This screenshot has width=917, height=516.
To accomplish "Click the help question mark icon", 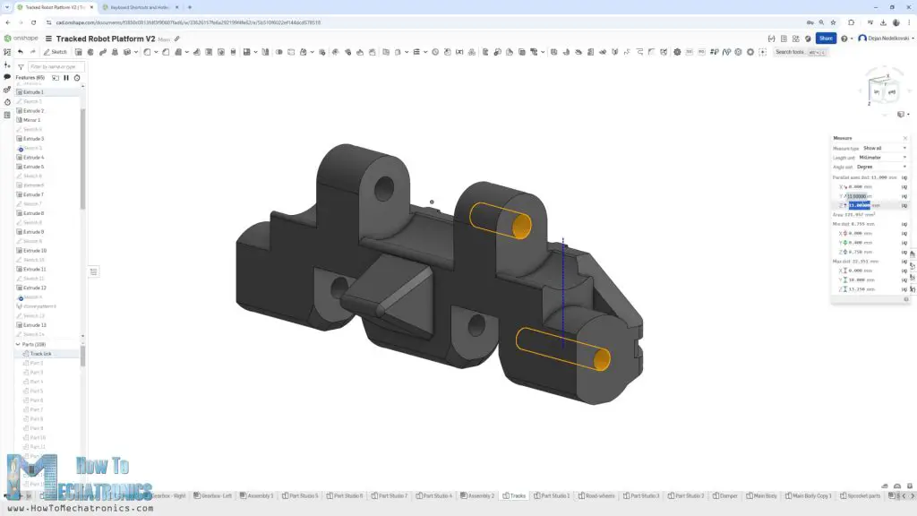I will click(x=844, y=38).
